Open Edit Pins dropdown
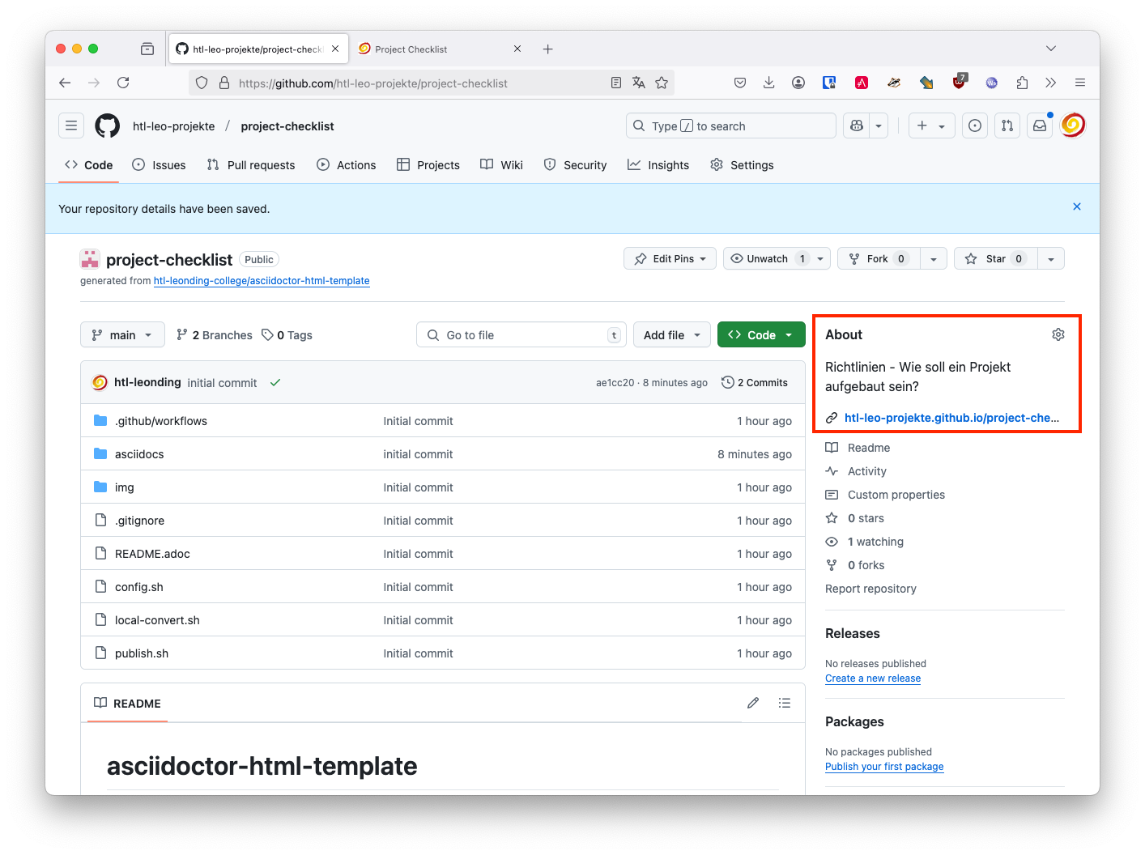This screenshot has height=855, width=1145. point(670,258)
